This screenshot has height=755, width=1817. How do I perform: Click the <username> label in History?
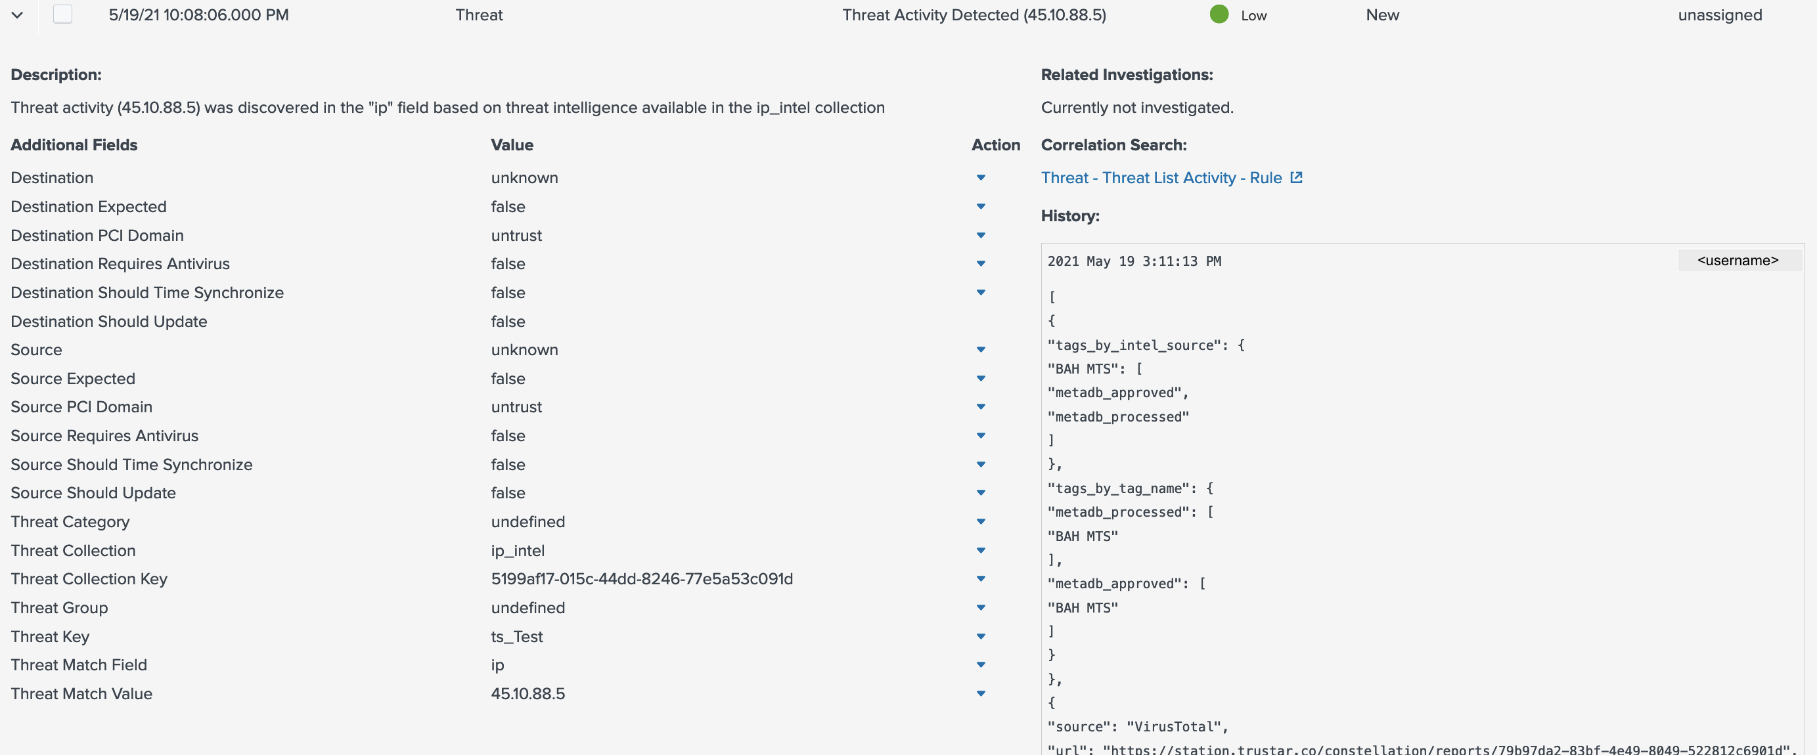pos(1738,261)
